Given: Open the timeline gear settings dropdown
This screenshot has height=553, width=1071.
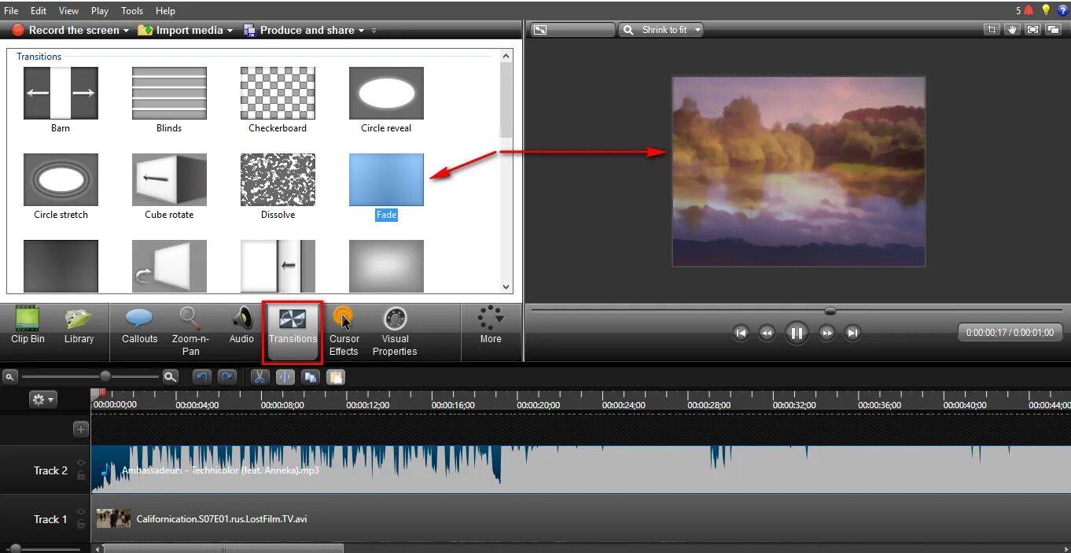Looking at the screenshot, I should [x=42, y=400].
